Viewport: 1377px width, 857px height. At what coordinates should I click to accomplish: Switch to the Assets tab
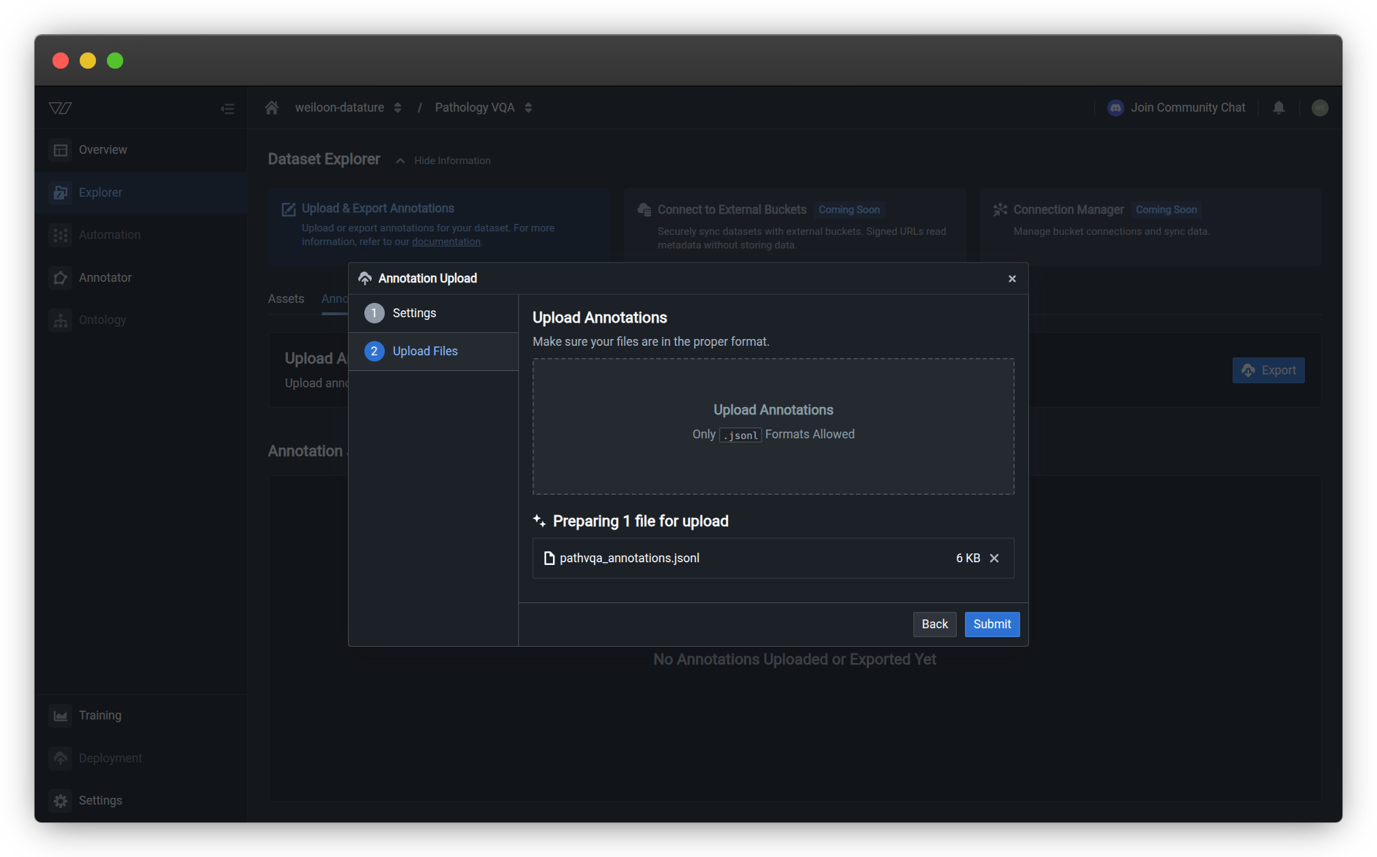tap(286, 298)
